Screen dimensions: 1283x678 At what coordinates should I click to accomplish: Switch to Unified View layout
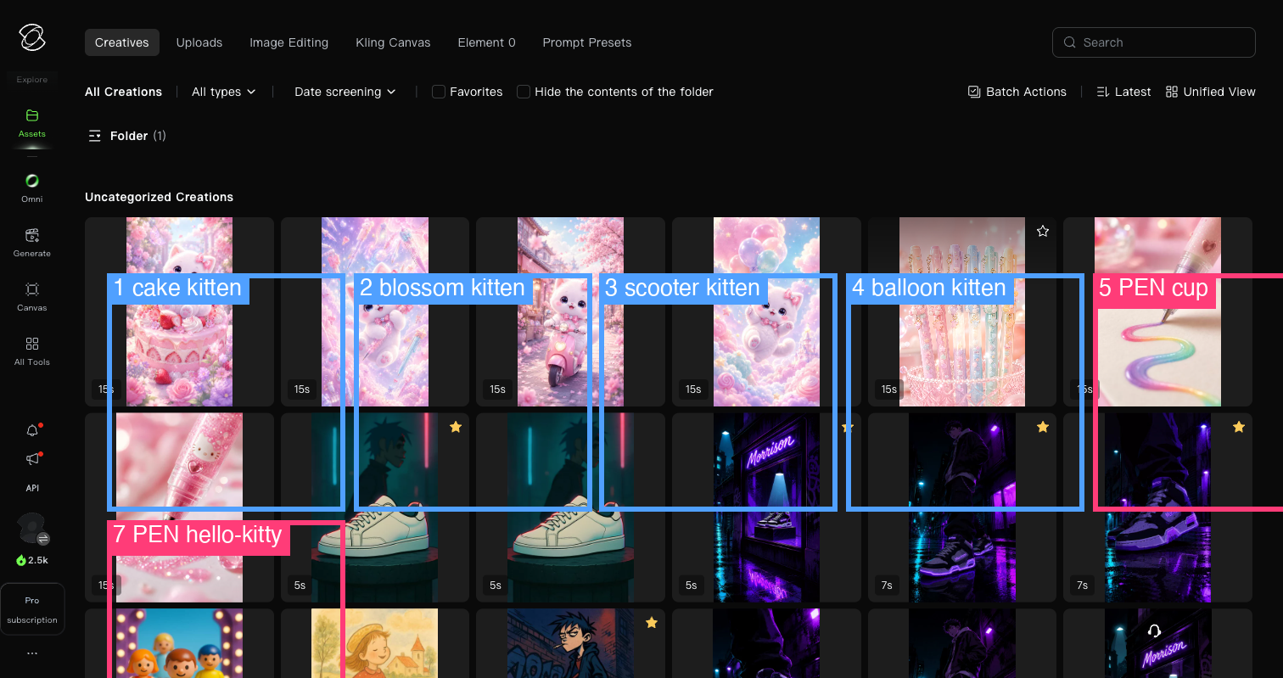click(x=1211, y=92)
